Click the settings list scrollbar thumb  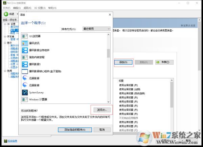coord(172,95)
